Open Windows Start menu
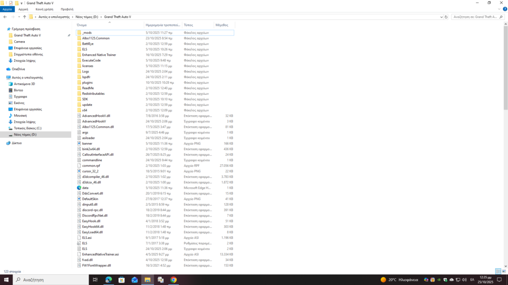The width and height of the screenshot is (508, 285). (6, 280)
